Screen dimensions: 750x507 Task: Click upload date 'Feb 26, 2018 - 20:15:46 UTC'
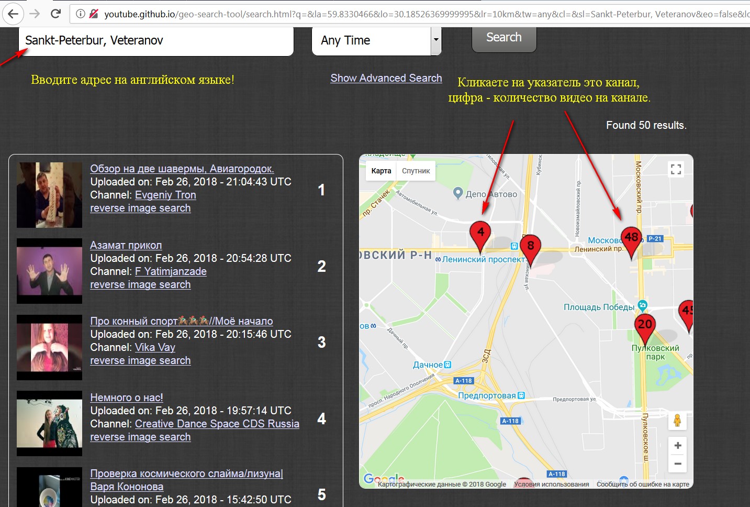pos(223,334)
